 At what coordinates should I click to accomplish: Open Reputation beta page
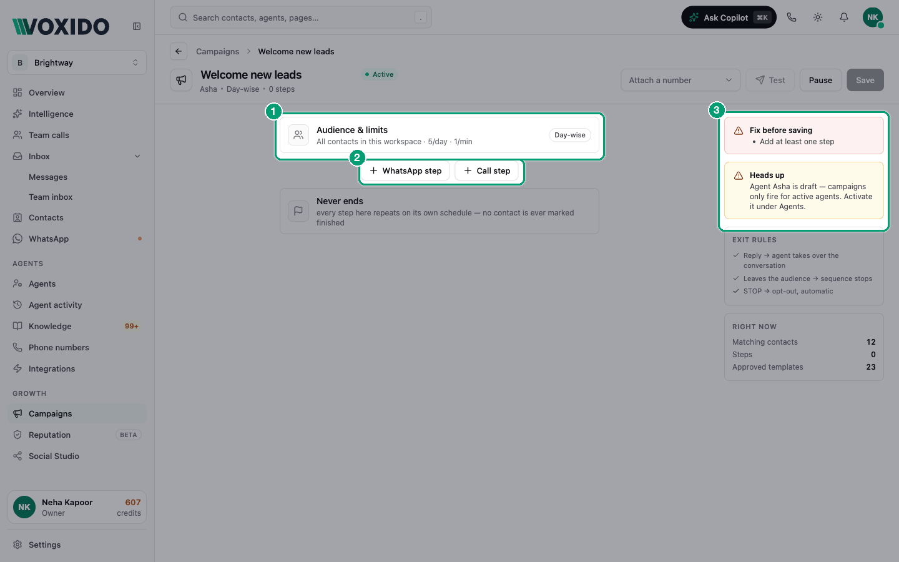tap(77, 435)
